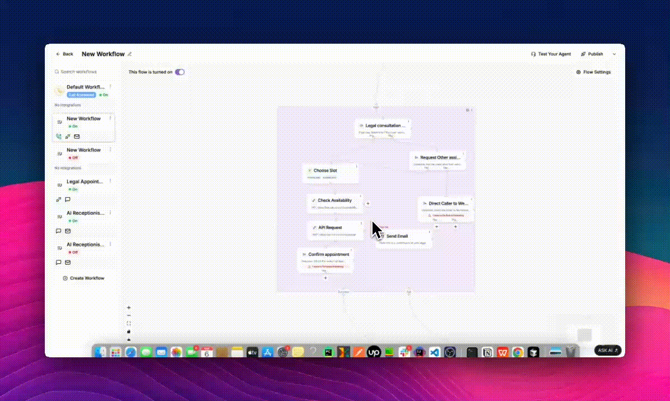Open three-dot menu of selected New Workflow
The image size is (670, 401).
(110, 118)
